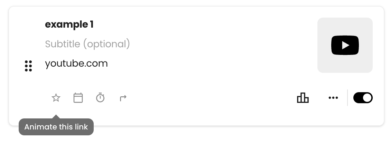Click the 'Animate this link' tooltip
This screenshot has width=390, height=145.
[x=56, y=127]
